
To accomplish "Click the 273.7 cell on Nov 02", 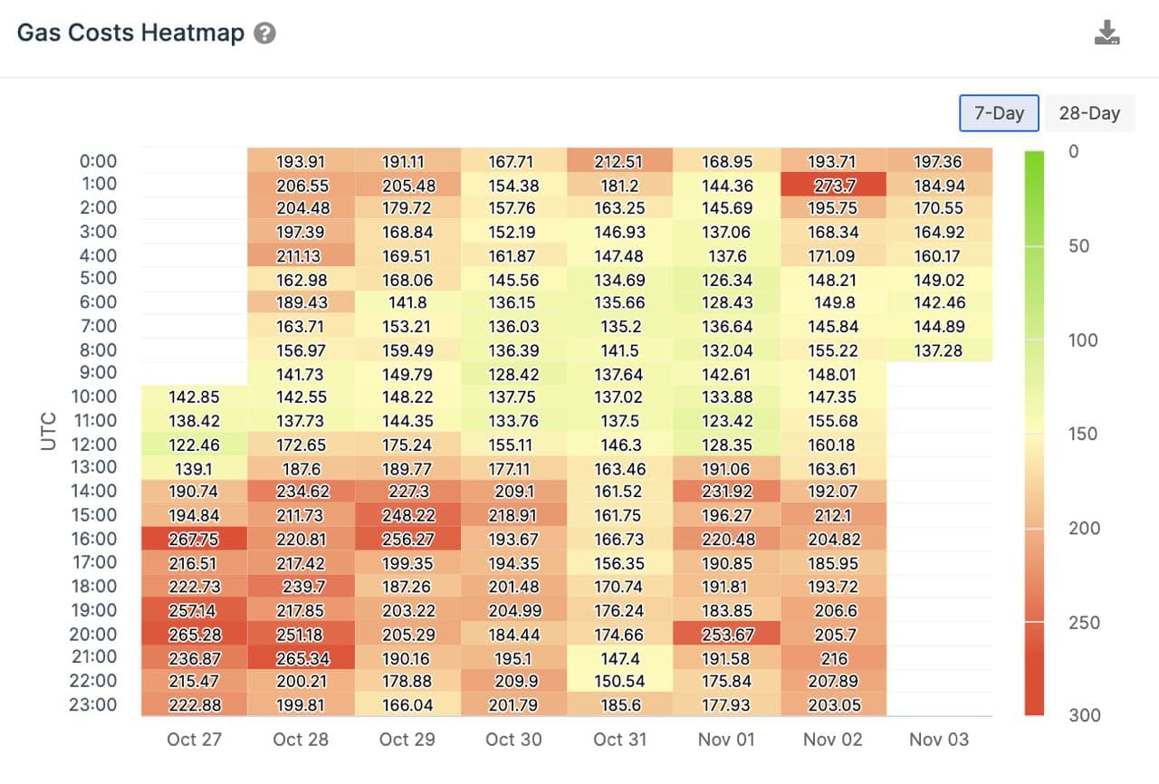I will point(833,185).
